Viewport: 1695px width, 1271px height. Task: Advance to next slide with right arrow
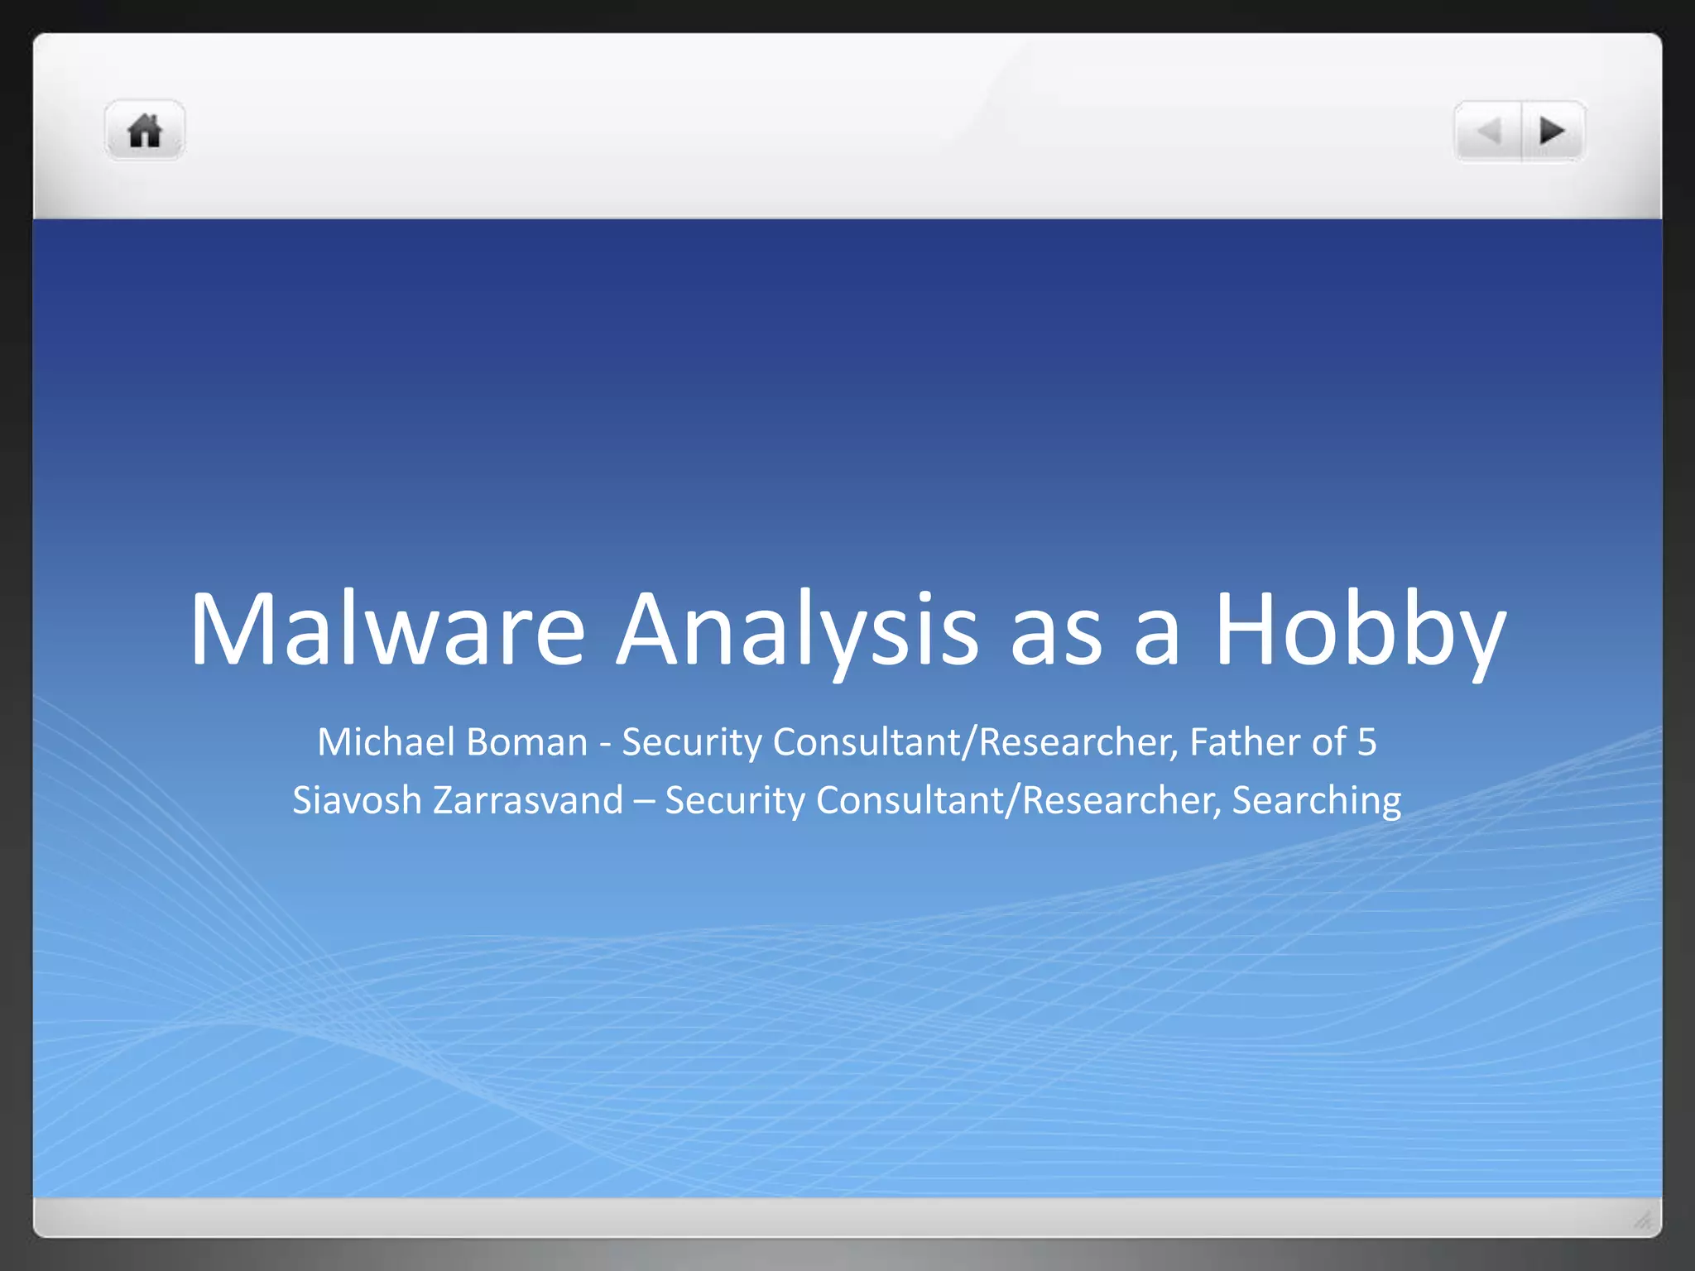click(1553, 132)
